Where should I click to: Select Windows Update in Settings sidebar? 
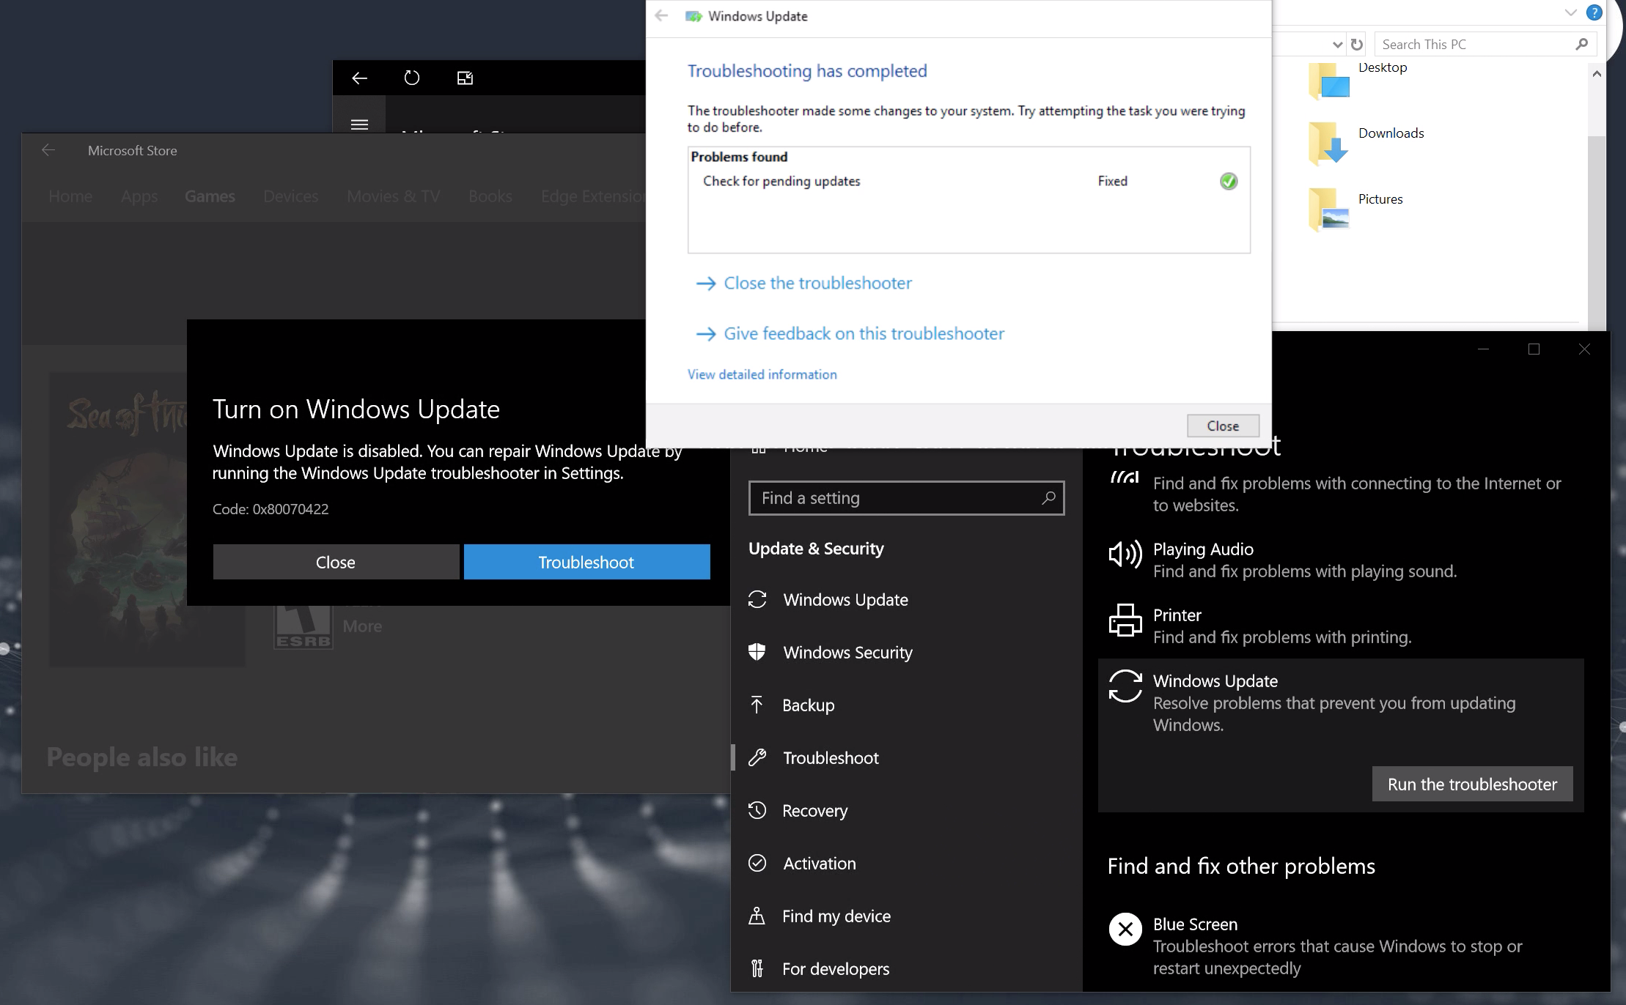pyautogui.click(x=906, y=600)
